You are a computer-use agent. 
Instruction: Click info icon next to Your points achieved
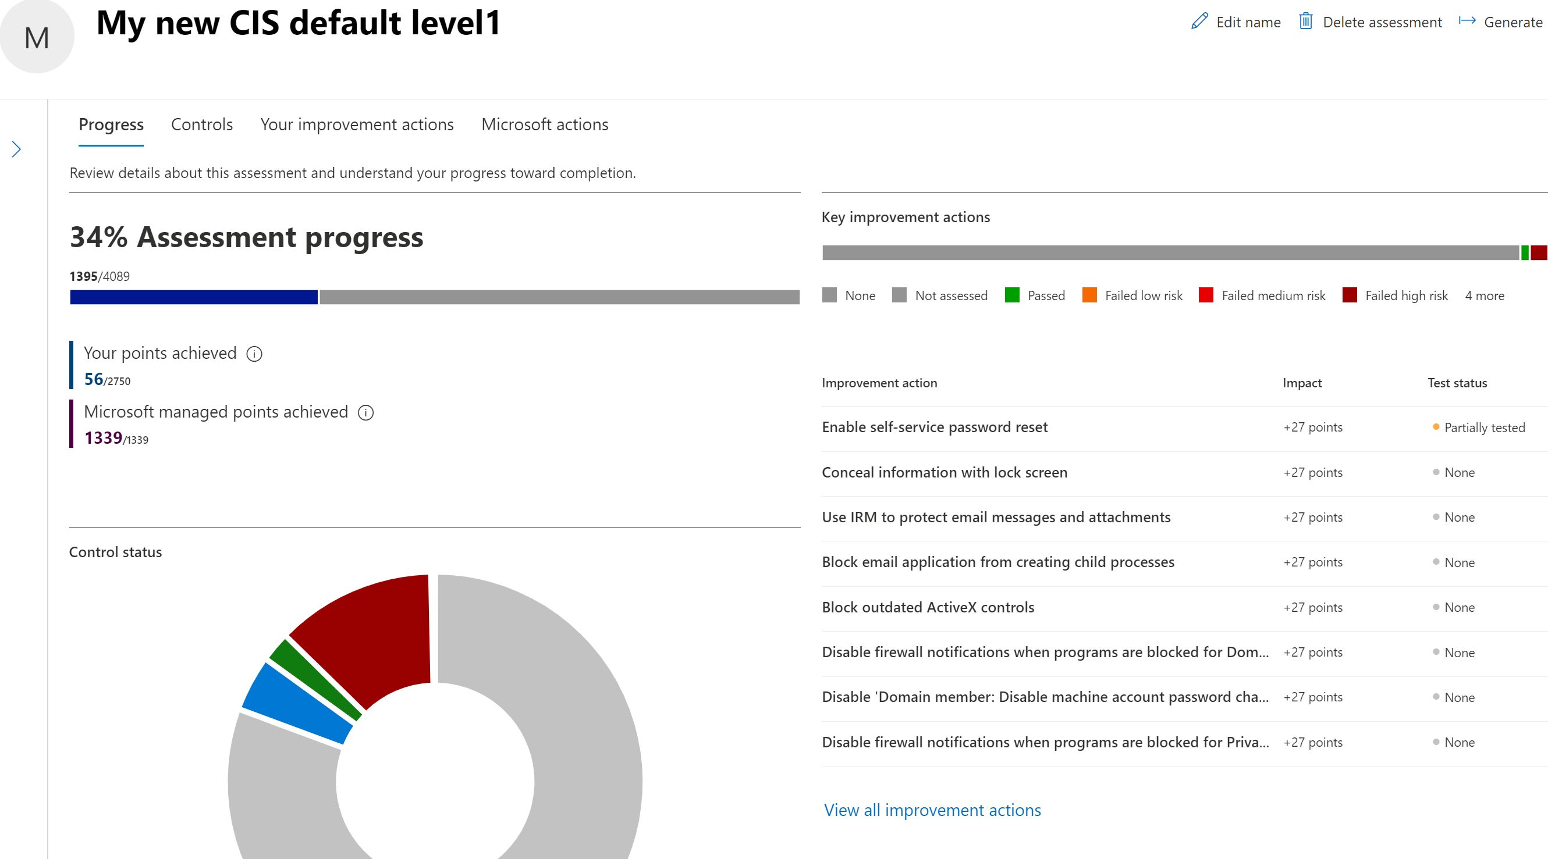pos(254,354)
